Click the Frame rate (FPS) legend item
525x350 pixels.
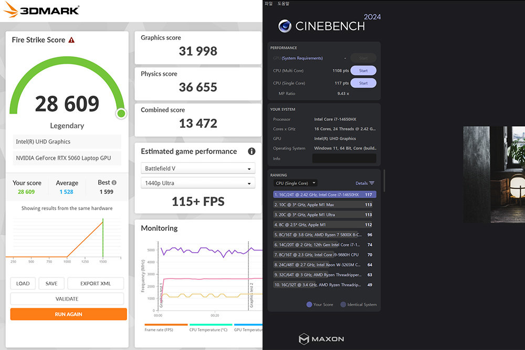point(165,327)
